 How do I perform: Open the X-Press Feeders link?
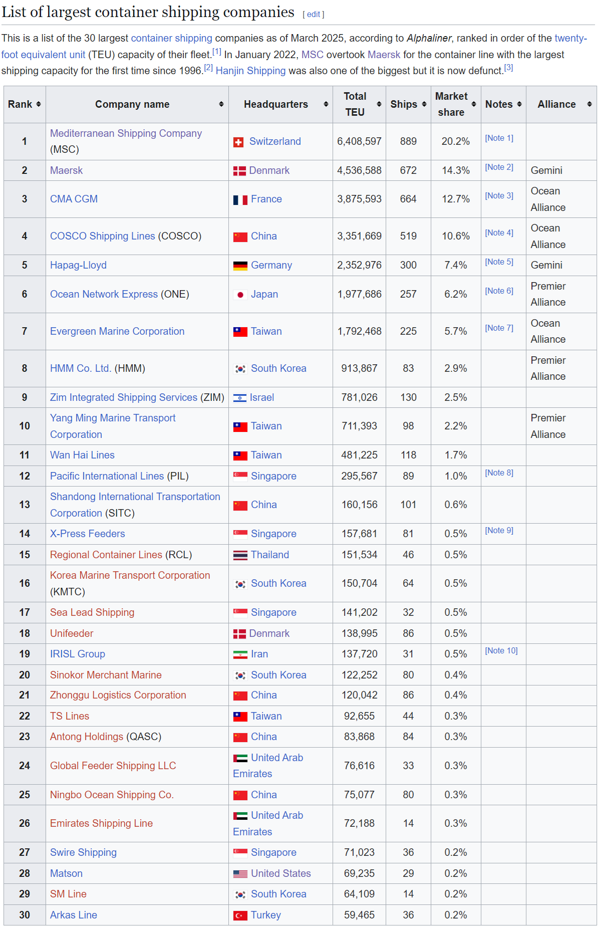(88, 534)
